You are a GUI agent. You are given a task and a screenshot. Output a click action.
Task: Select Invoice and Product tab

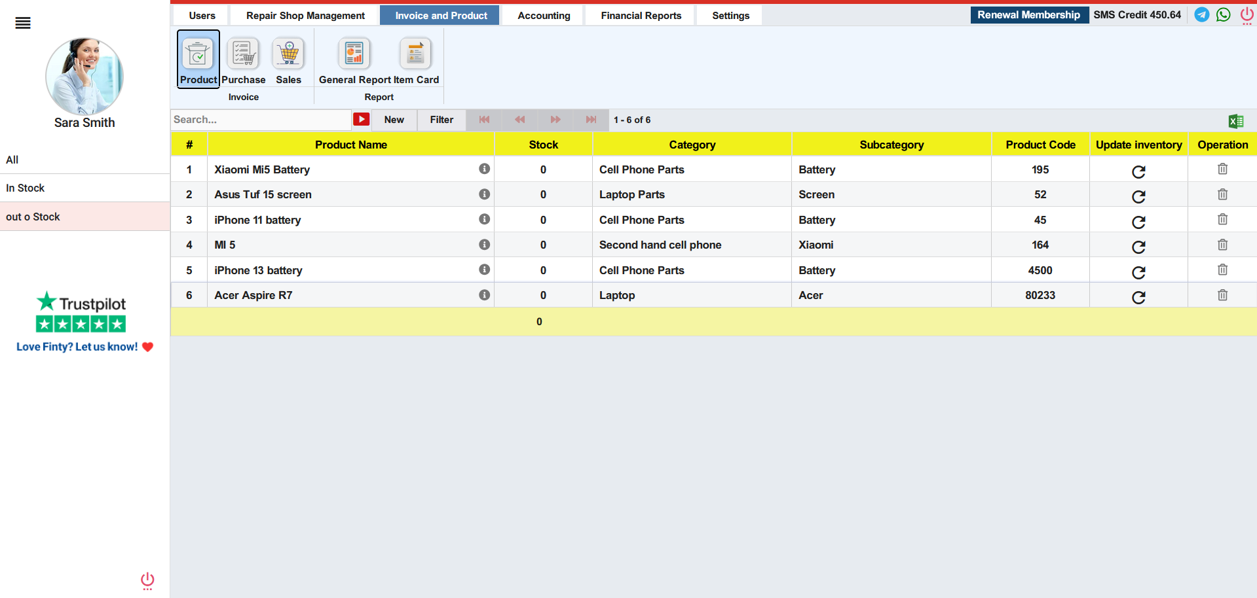click(x=441, y=16)
